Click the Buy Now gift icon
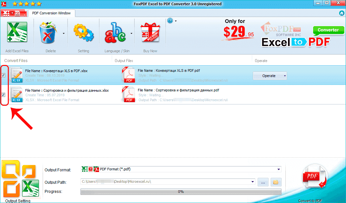The height and width of the screenshot is (203, 346). click(x=150, y=33)
